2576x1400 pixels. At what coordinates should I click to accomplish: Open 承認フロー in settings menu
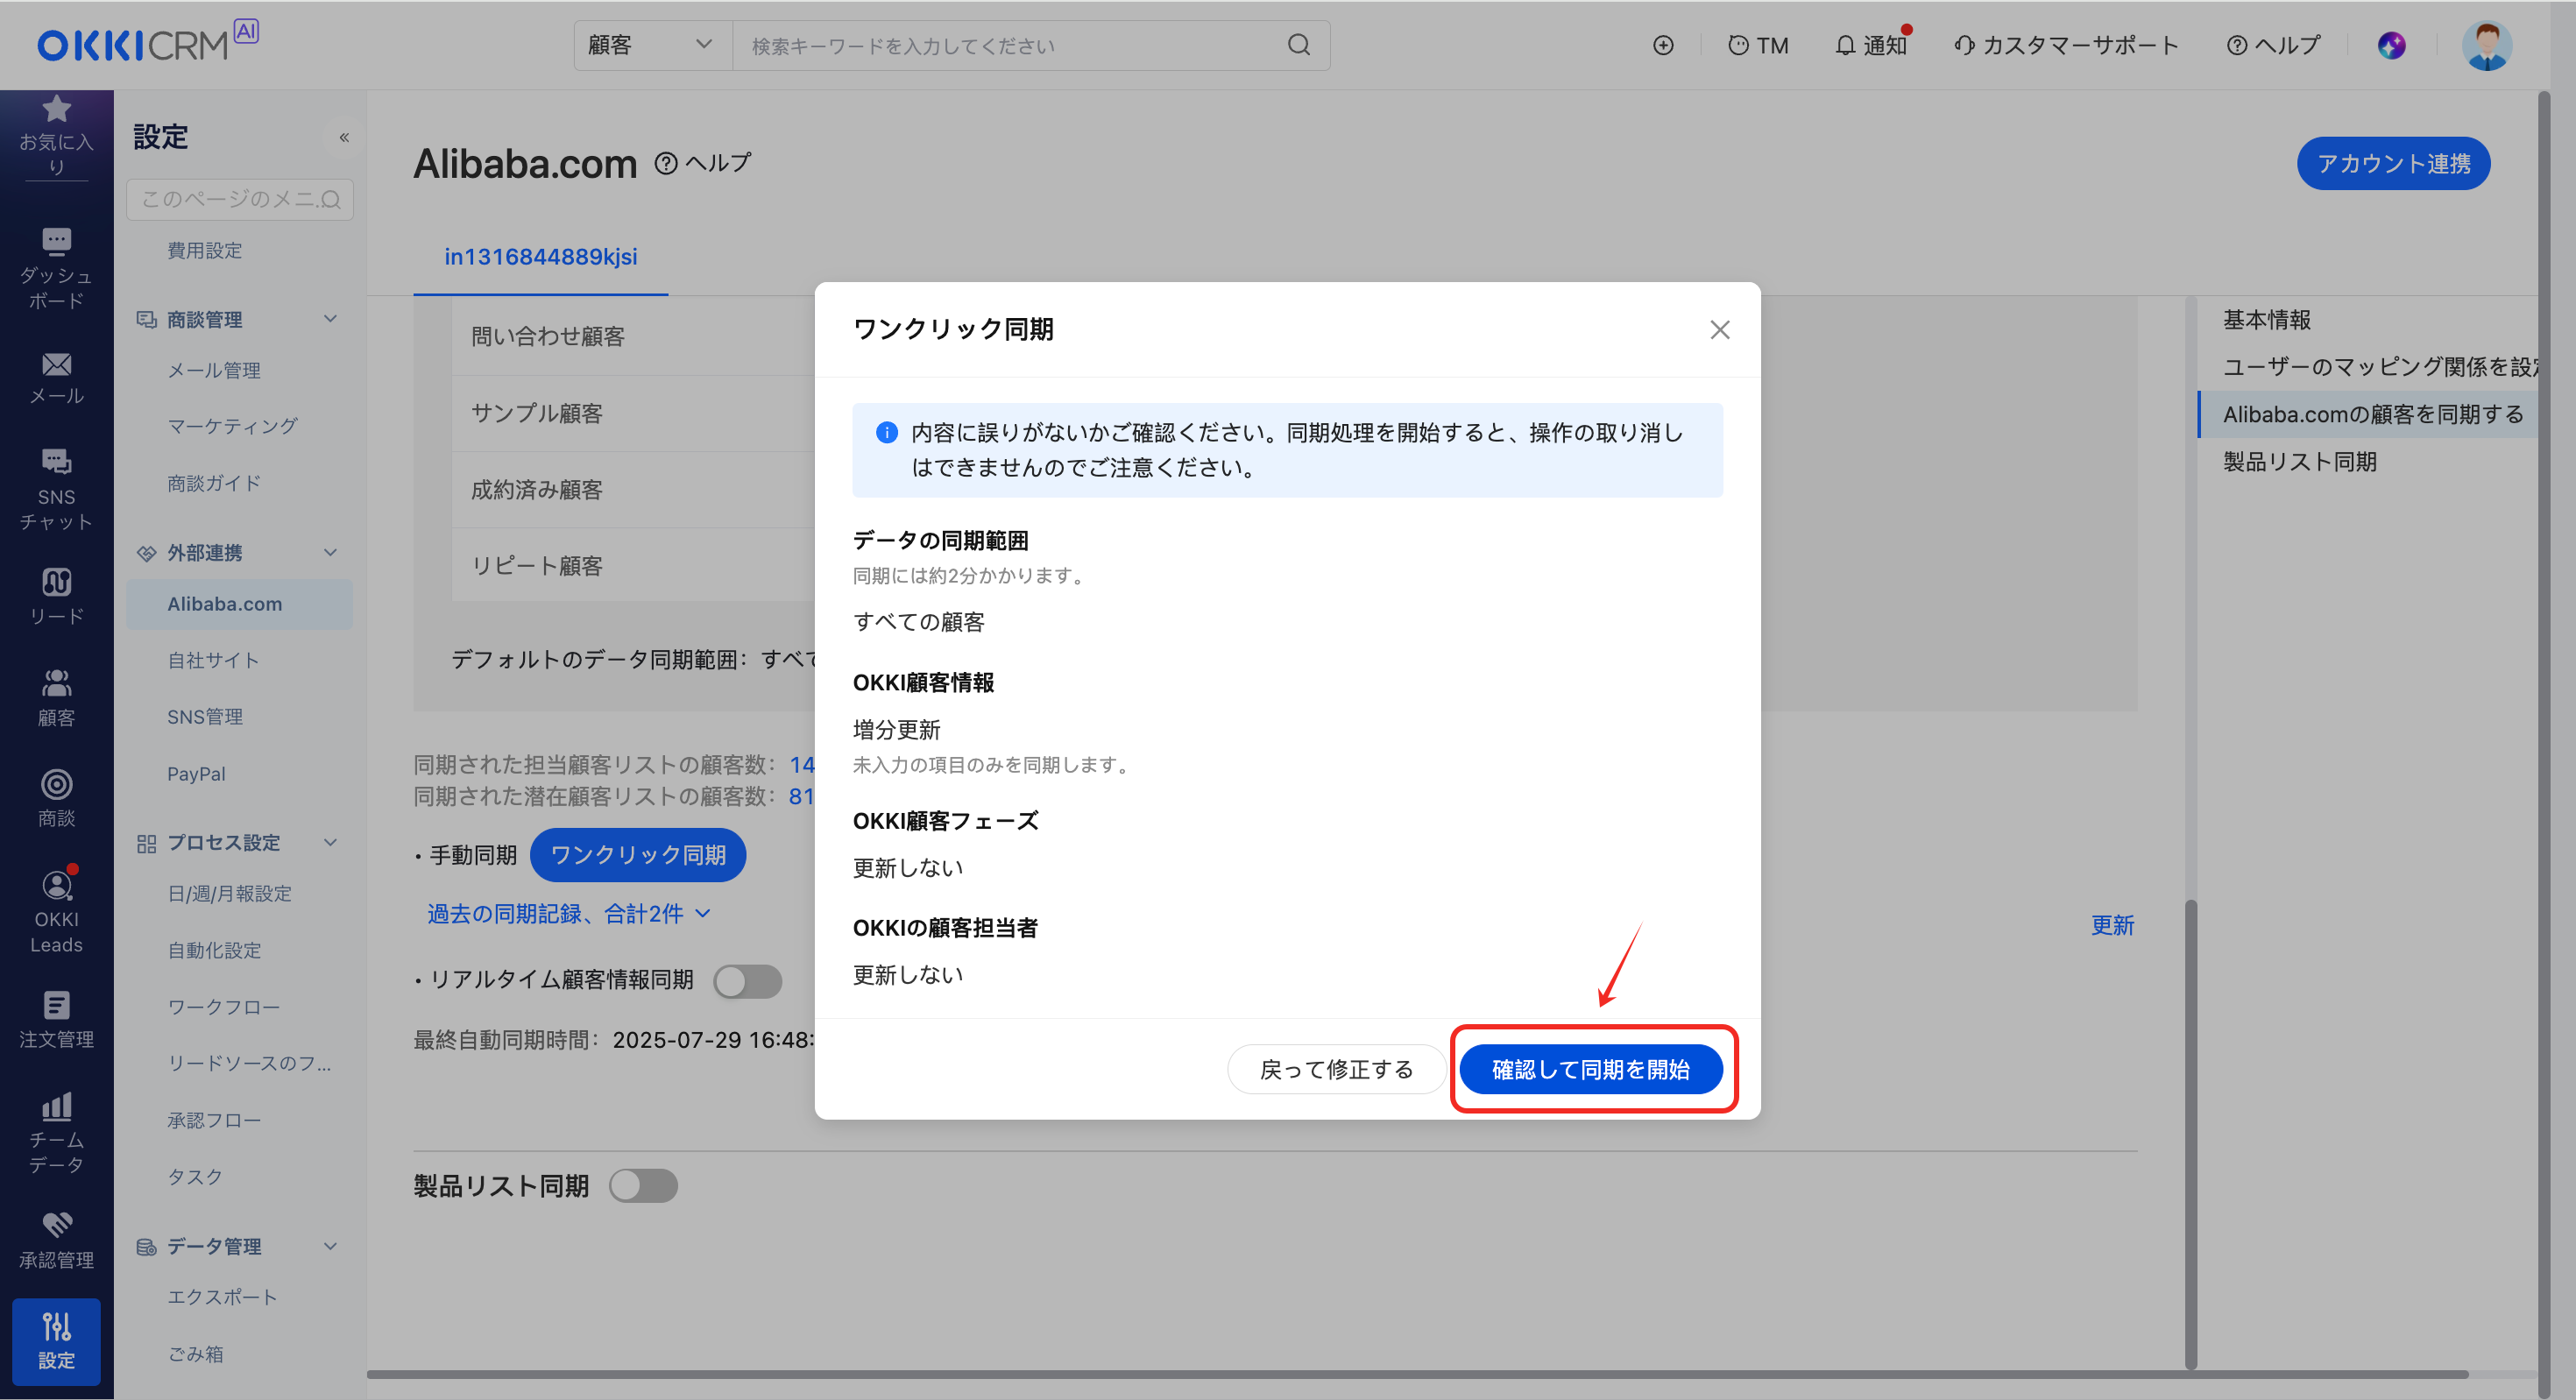tap(214, 1120)
